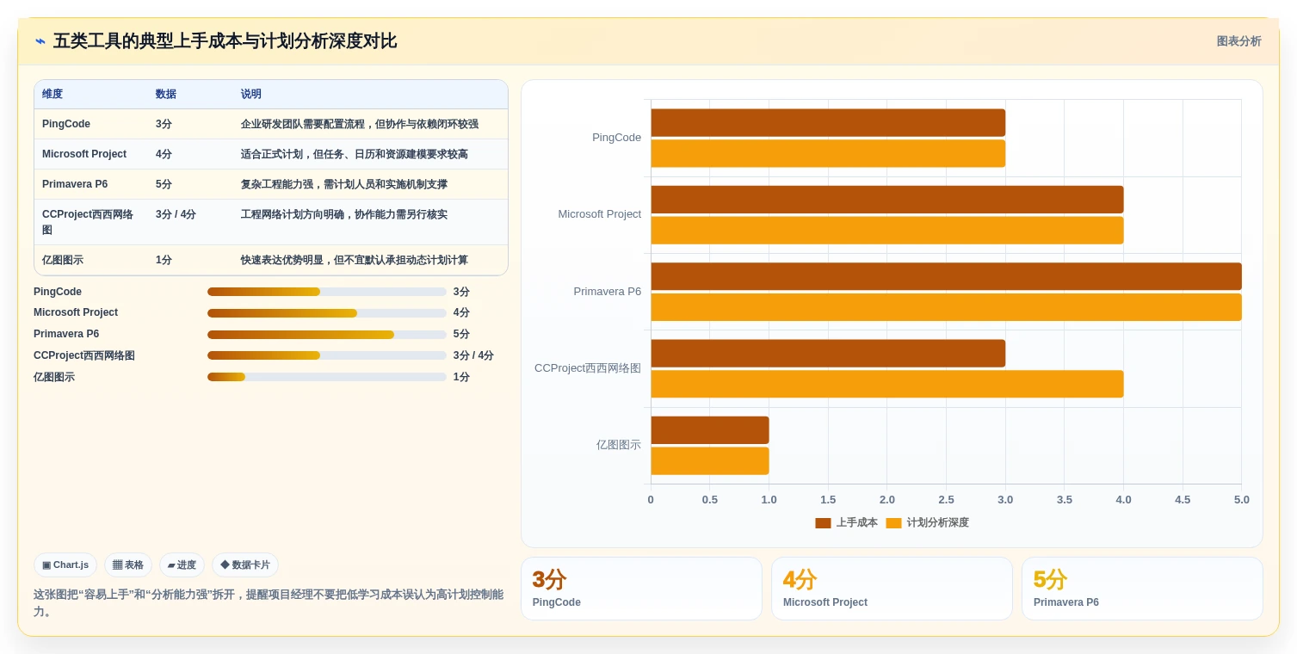Click PingCode light-orange 计划分析深度 chart bar
The image size is (1297, 654).
click(828, 153)
